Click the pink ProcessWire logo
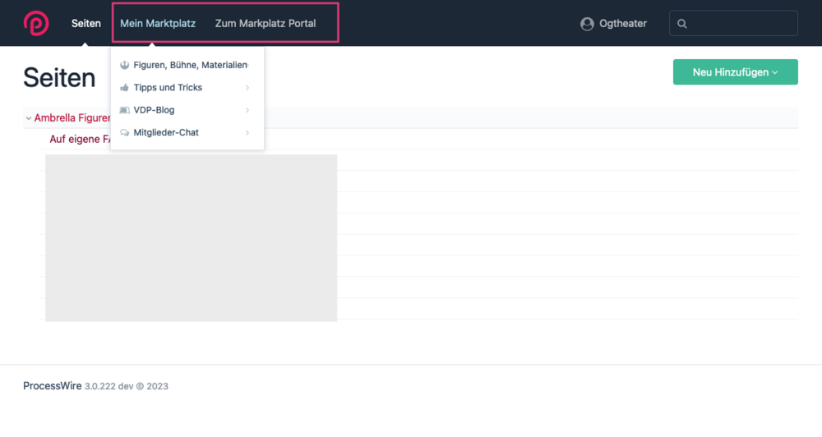The image size is (822, 437). [x=36, y=23]
